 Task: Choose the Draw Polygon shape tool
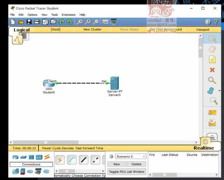tap(210, 91)
